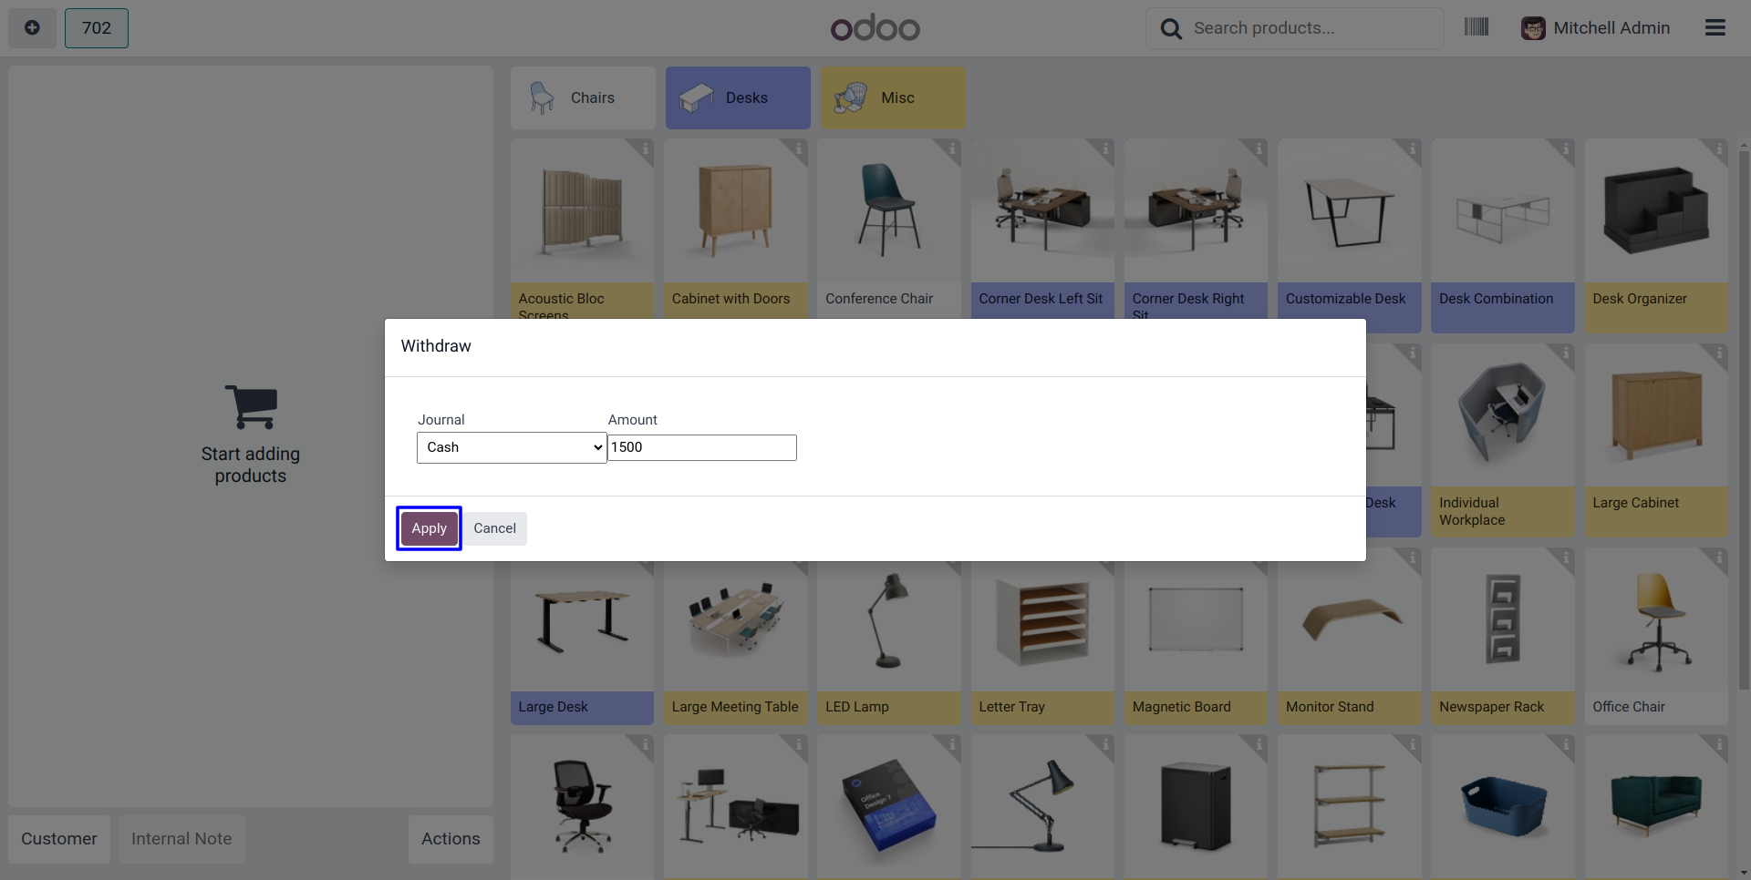Add Individual Workplace product
The width and height of the screenshot is (1751, 880).
[1503, 439]
